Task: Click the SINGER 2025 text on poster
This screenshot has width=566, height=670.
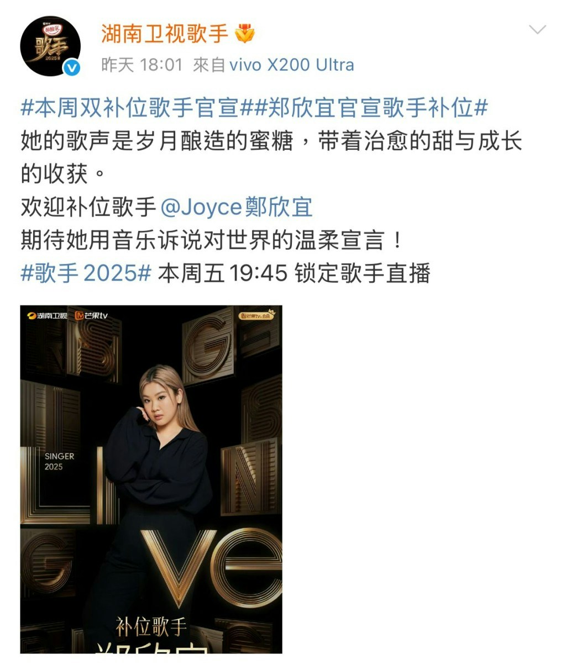Action: [x=59, y=461]
